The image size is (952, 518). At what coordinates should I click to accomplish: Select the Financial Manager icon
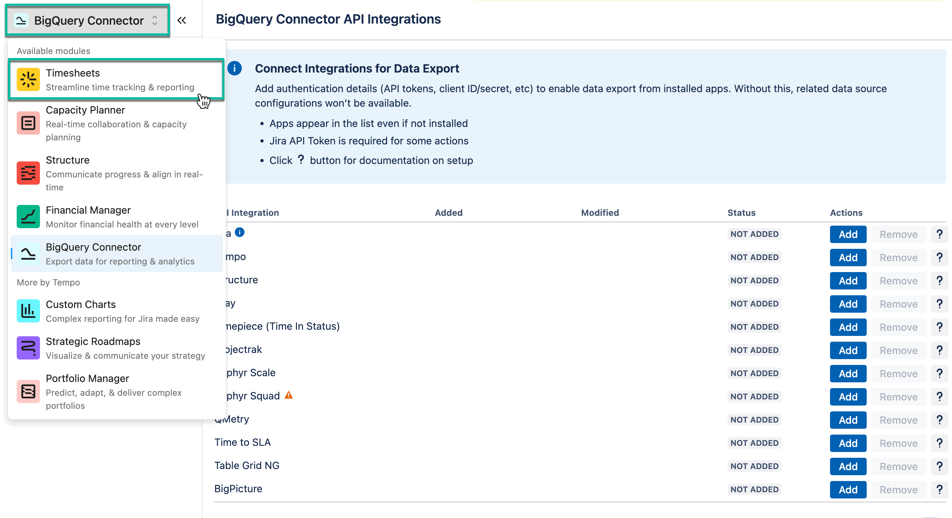click(28, 216)
